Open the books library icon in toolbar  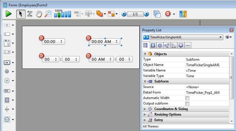[183, 14]
